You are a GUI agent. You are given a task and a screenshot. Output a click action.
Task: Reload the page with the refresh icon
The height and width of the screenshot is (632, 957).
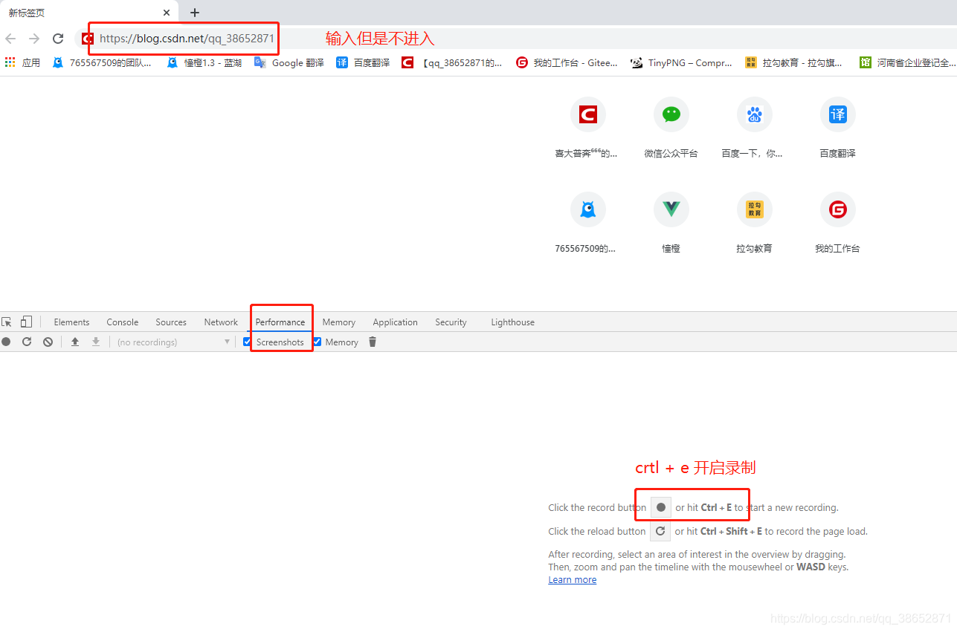click(x=58, y=39)
